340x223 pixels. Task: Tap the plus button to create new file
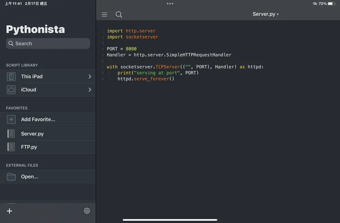click(x=9, y=211)
